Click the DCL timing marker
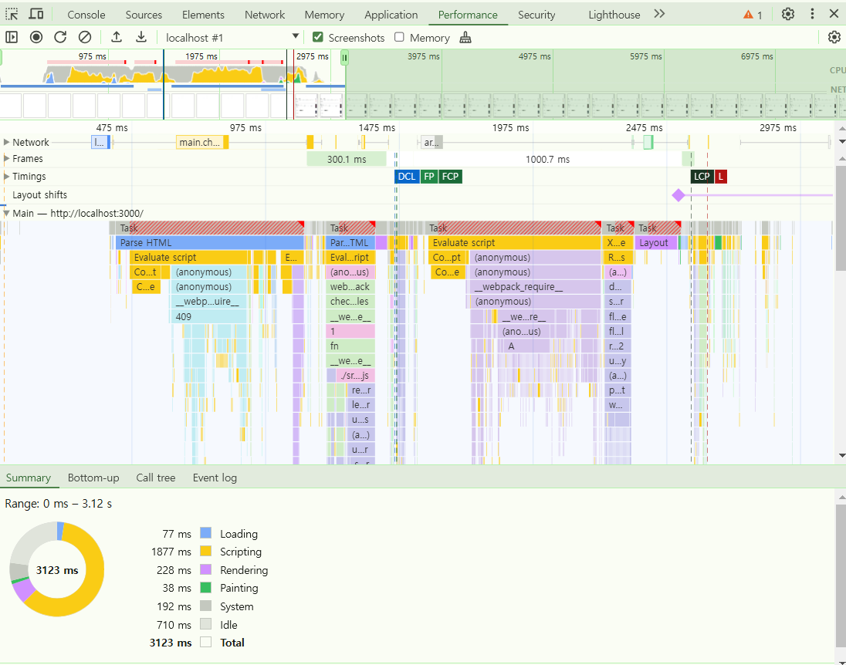 [x=407, y=177]
